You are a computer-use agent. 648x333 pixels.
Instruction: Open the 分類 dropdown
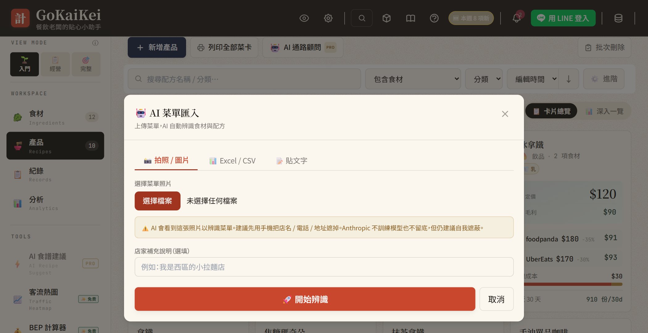pos(484,79)
